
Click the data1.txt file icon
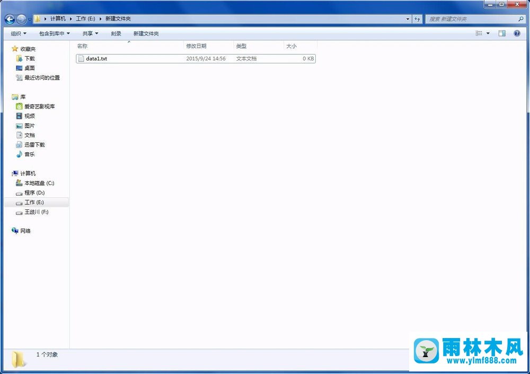pos(81,58)
